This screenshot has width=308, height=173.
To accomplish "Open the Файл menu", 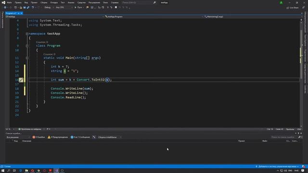I will tap(9, 2).
